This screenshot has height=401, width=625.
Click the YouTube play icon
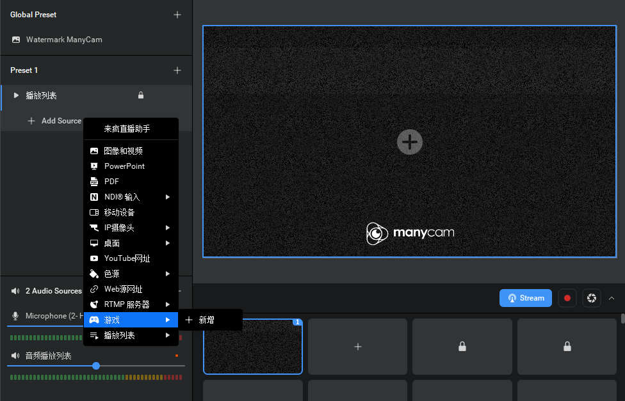(94, 258)
